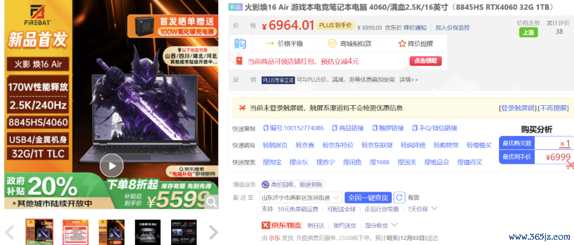Click the copy icon next to 商品链接
Image resolution: width=574 pixels, height=245 pixels.
(334, 128)
